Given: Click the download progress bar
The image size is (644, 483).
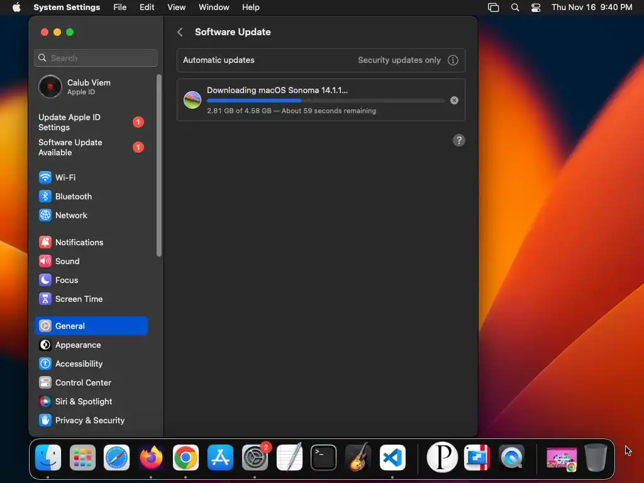Looking at the screenshot, I should pos(326,101).
